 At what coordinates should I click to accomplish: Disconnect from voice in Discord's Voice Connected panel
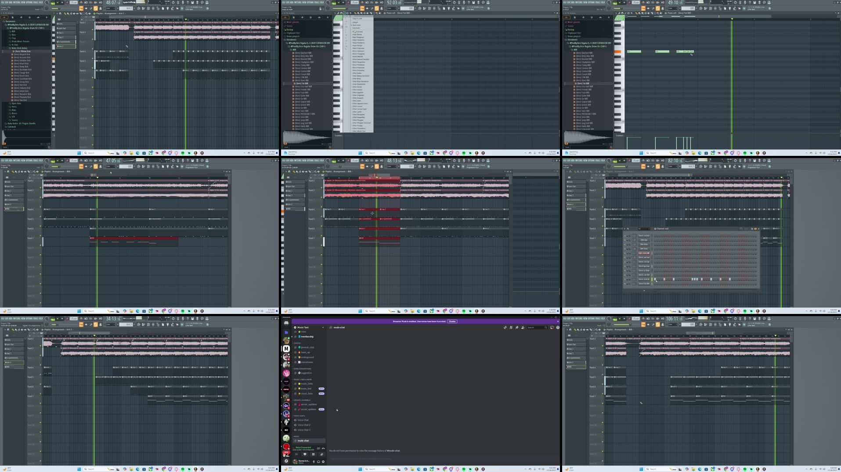pos(323,448)
